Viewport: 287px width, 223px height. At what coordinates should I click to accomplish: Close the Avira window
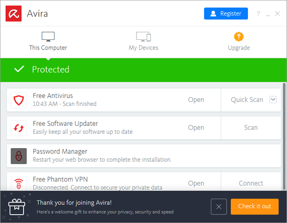click(x=278, y=13)
